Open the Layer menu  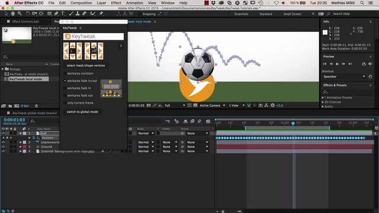pos(101,3)
